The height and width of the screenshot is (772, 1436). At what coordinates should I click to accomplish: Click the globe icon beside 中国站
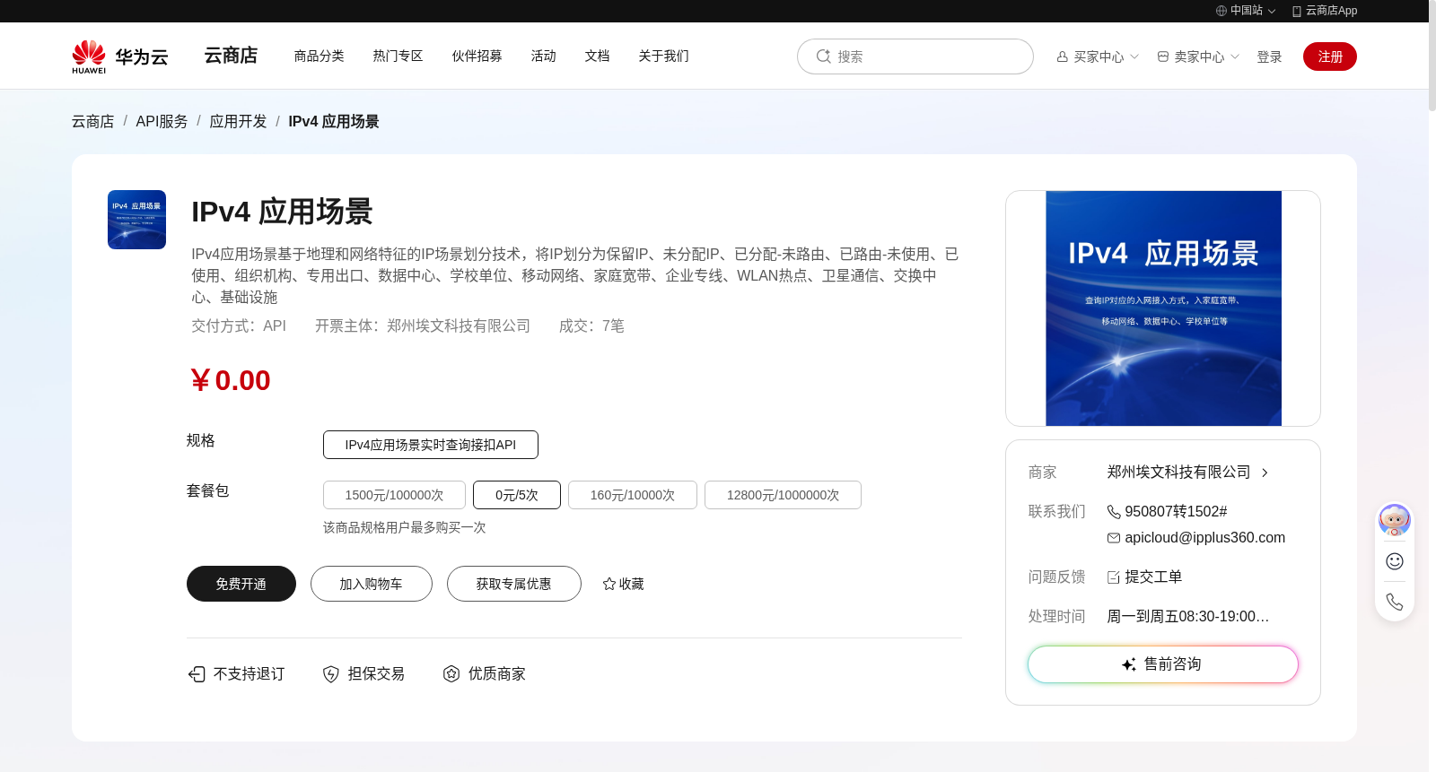click(1221, 11)
